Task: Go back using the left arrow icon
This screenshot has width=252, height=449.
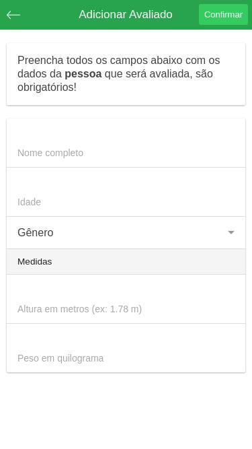Action: [13, 15]
